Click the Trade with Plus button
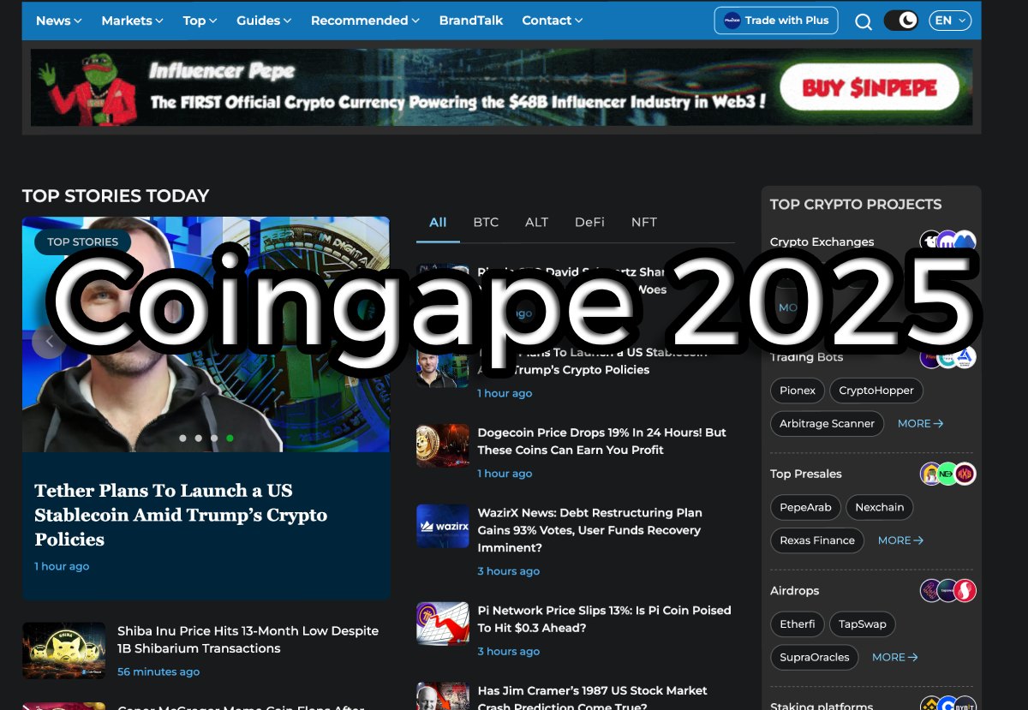The image size is (1028, 710). [776, 21]
